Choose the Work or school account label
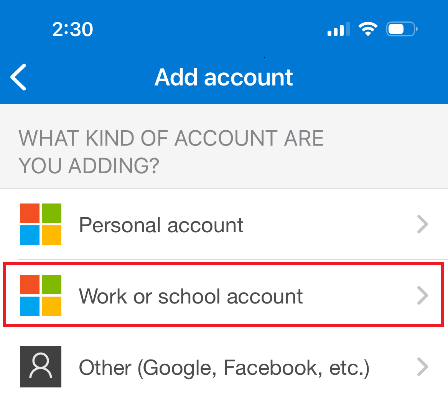 click(x=191, y=296)
